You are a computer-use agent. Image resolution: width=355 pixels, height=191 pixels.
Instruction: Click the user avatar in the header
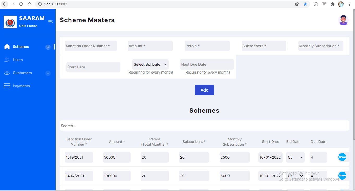click(343, 20)
